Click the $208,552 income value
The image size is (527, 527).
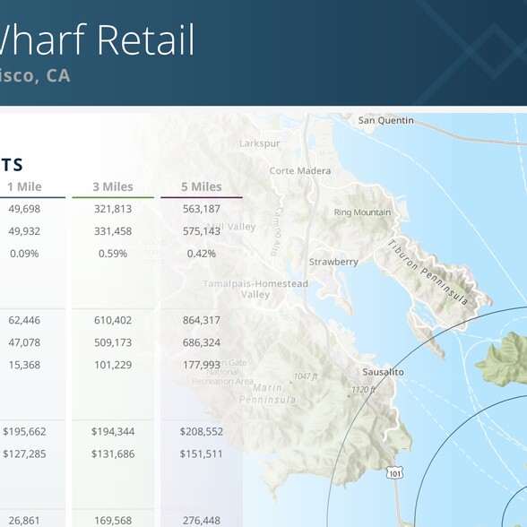[x=202, y=432]
